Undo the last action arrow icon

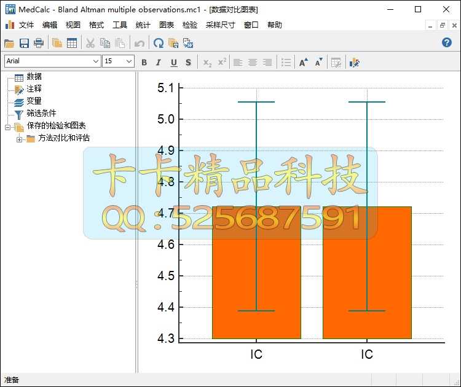139,44
